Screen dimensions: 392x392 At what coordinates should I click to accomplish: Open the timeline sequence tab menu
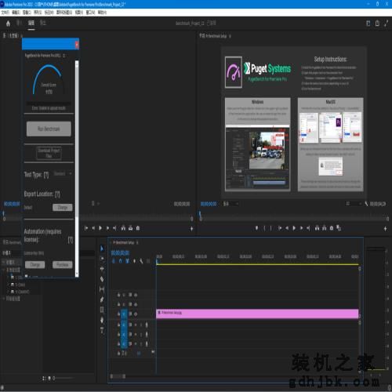pyautogui.click(x=137, y=243)
